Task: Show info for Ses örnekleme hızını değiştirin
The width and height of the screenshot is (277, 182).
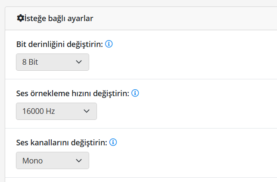Action: (135, 93)
